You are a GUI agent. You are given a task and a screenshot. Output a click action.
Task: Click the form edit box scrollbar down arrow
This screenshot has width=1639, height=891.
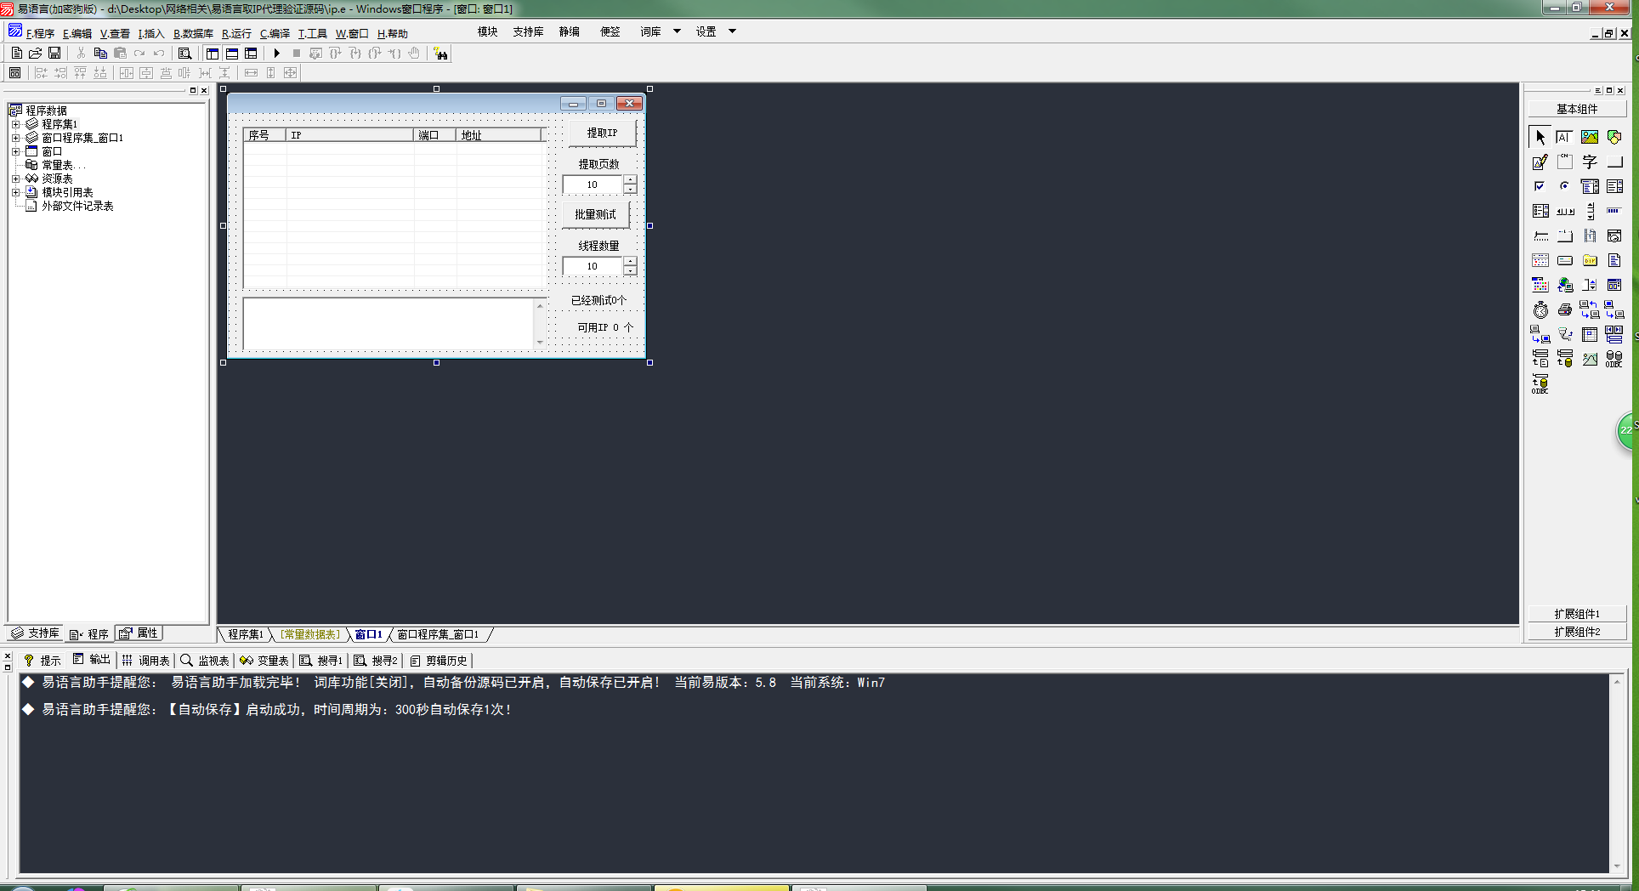(x=540, y=343)
